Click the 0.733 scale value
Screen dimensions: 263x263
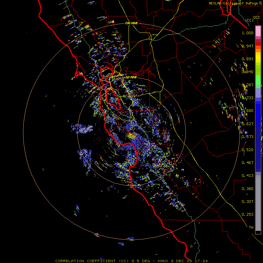click(x=248, y=98)
